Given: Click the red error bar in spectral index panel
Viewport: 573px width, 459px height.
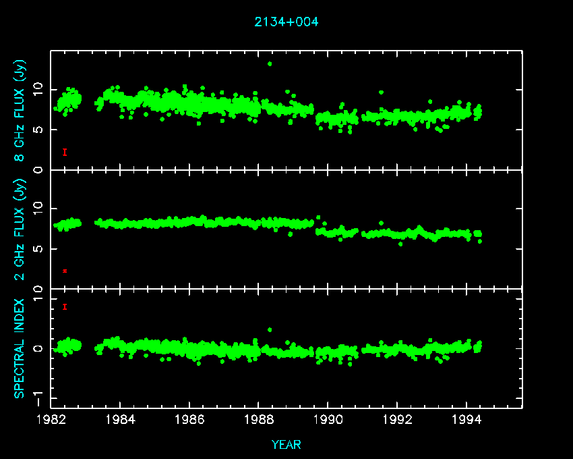Looking at the screenshot, I should coord(65,306).
